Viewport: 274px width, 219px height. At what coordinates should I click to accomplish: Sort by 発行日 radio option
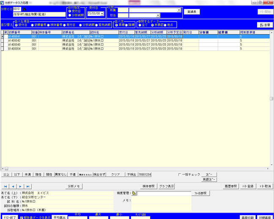point(64,25)
